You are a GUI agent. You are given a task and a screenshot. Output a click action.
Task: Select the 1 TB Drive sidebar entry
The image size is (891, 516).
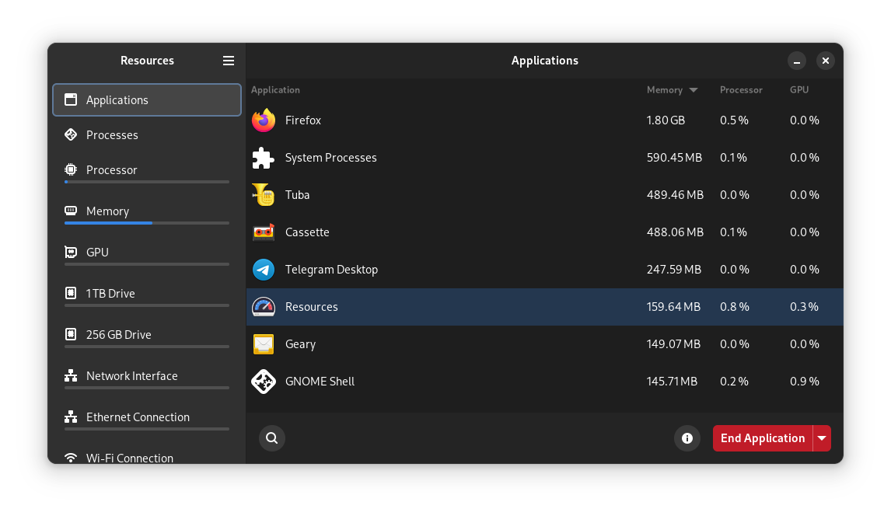(147, 294)
